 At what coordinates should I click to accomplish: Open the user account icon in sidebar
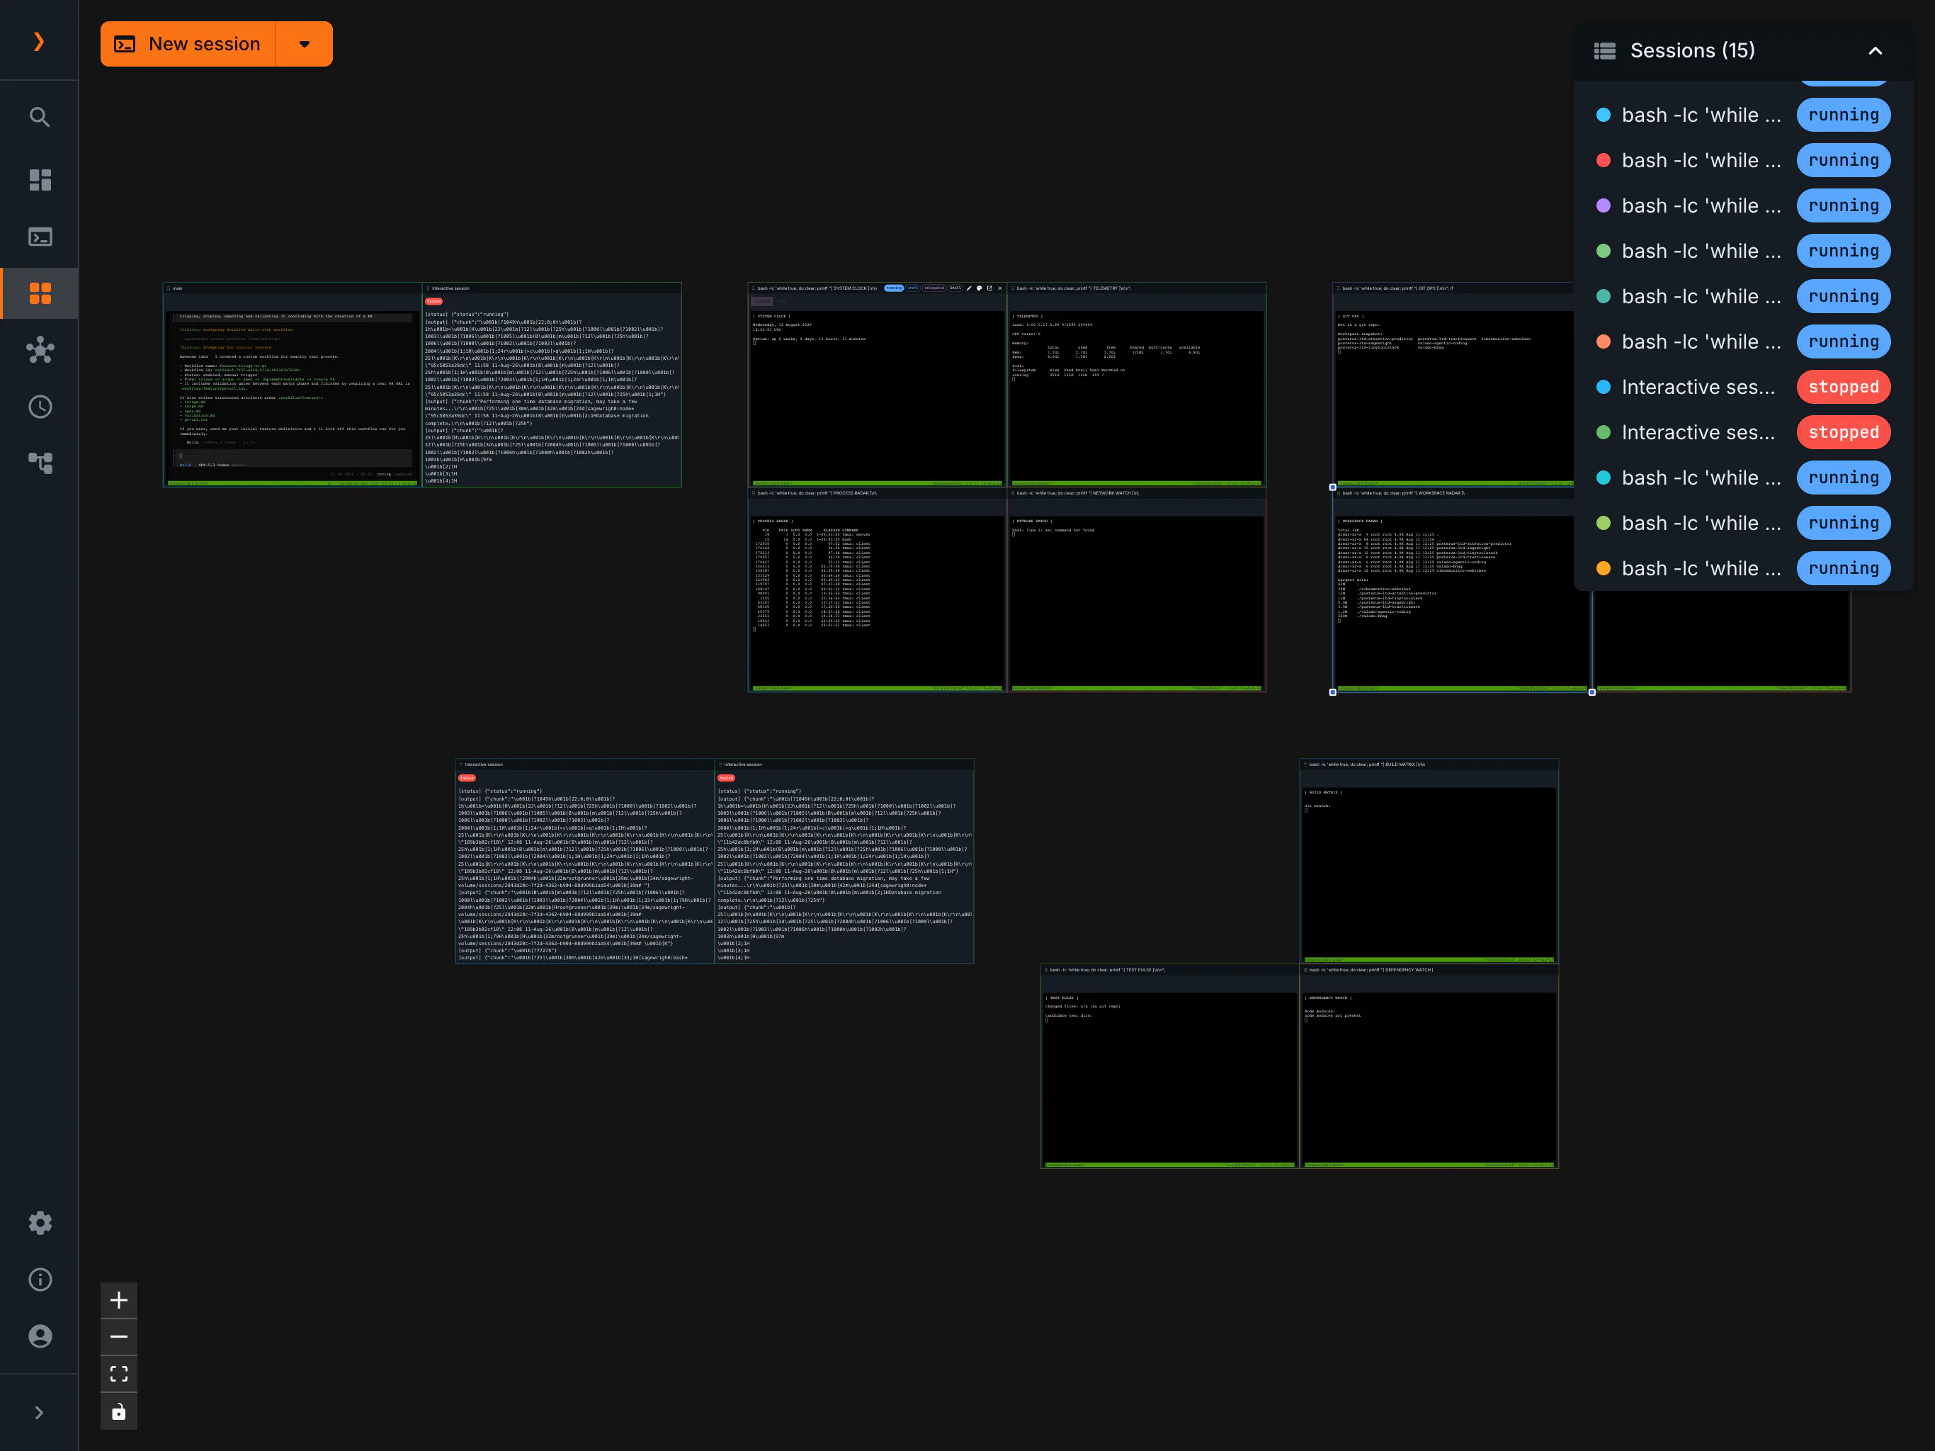click(x=40, y=1336)
